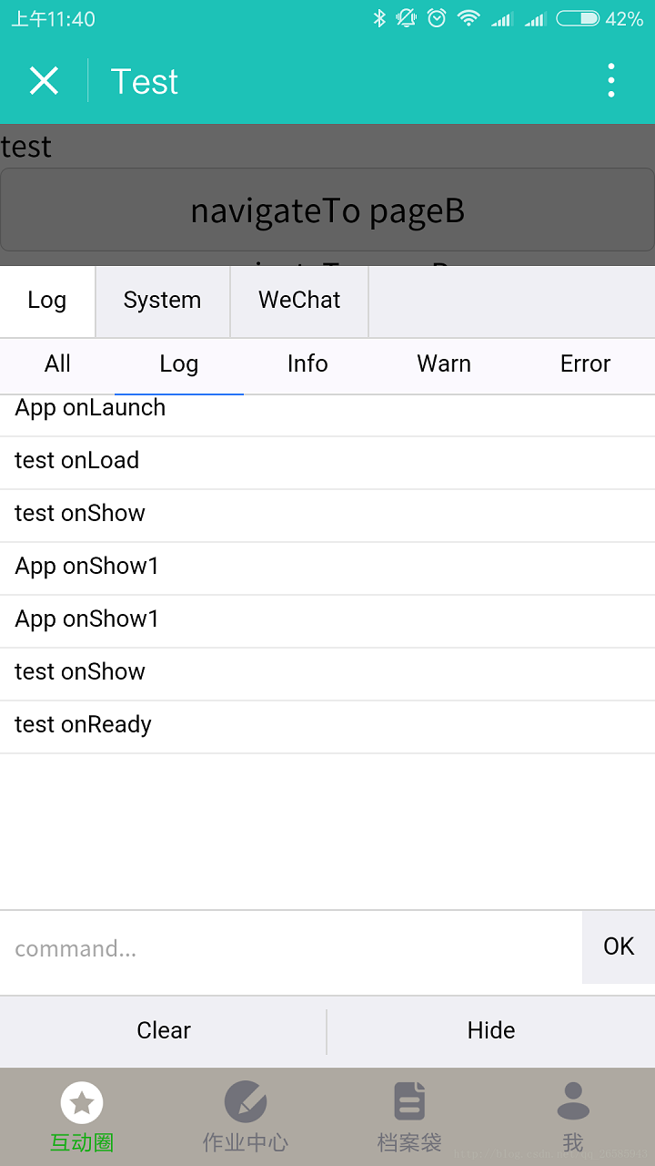655x1166 pixels.
Task: Switch to the System panel tab
Action: click(x=163, y=301)
